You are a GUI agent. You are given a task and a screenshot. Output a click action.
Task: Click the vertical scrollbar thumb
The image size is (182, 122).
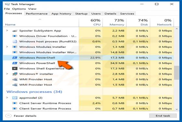pyautogui.click(x=177, y=73)
